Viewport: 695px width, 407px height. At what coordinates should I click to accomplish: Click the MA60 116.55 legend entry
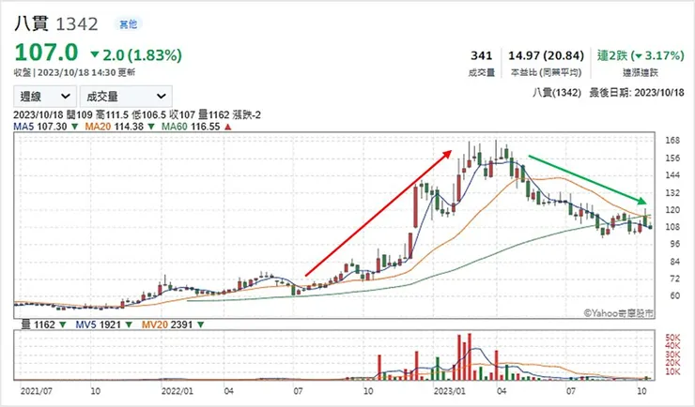point(191,127)
